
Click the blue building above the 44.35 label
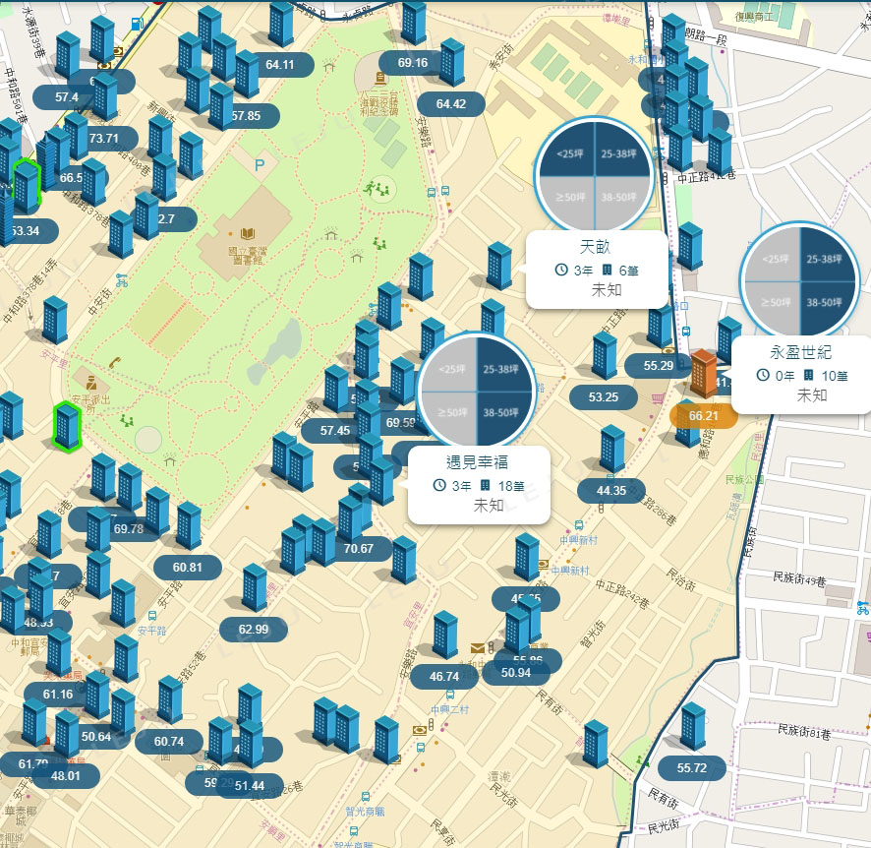pos(612,449)
